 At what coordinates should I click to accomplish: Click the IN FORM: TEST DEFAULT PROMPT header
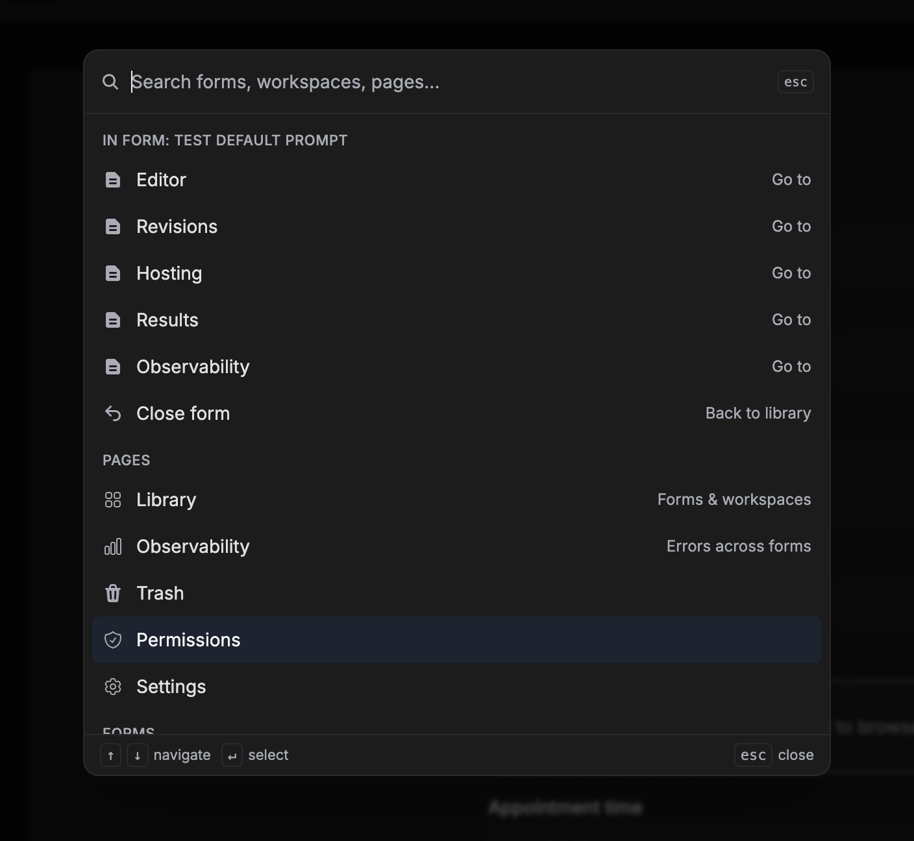point(225,140)
